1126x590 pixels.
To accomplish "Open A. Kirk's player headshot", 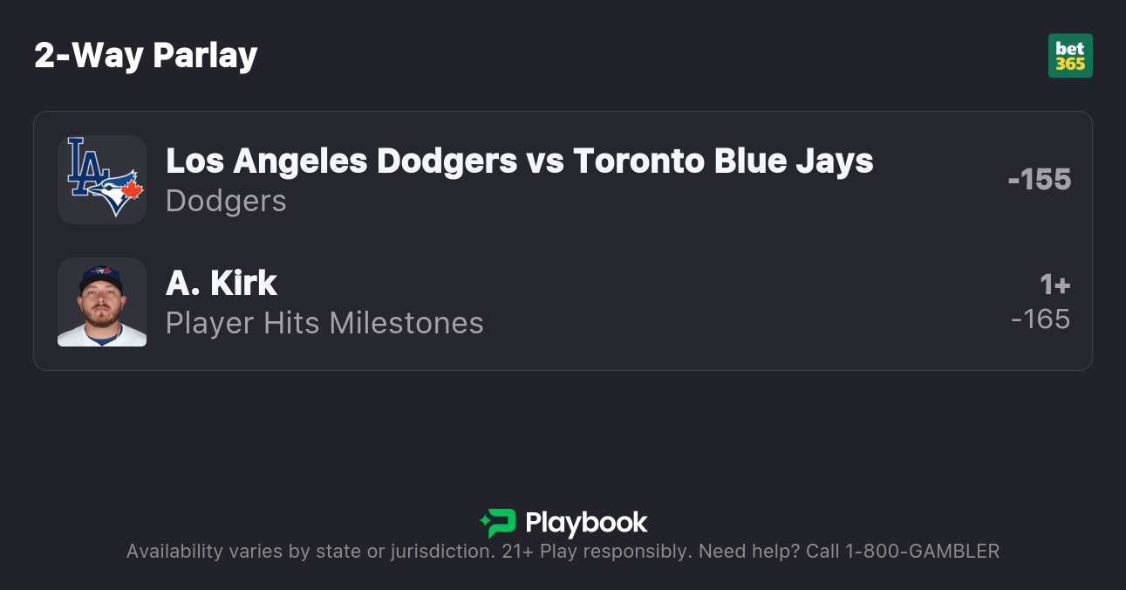I will [x=102, y=302].
